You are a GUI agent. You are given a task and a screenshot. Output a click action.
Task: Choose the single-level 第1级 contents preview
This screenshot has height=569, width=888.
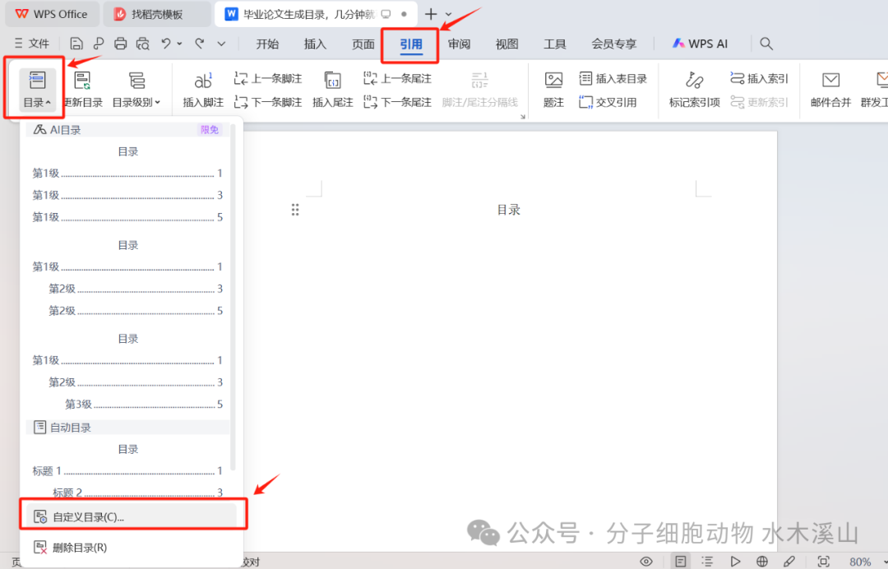[x=127, y=184]
